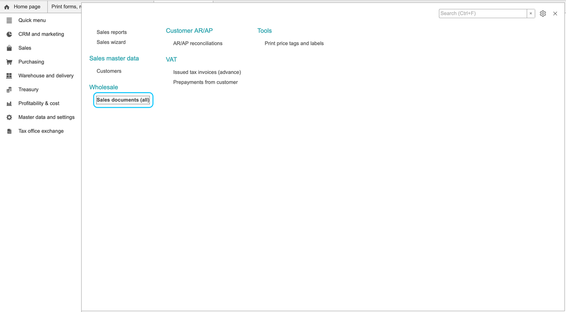
Task: Open Tax office exchange section
Action: pos(41,131)
